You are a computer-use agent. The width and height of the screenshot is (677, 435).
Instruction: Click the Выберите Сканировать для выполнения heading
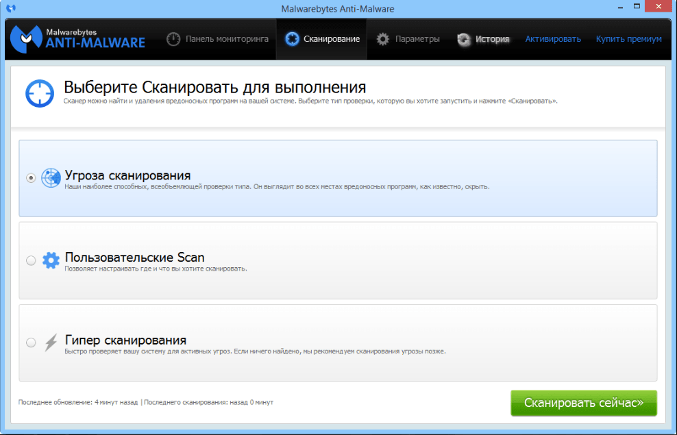214,87
